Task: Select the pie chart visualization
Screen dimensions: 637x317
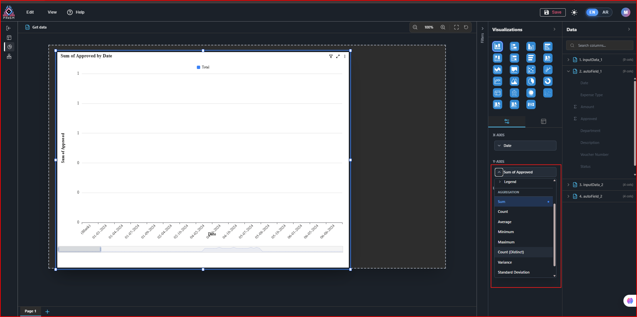Action: pos(531,81)
